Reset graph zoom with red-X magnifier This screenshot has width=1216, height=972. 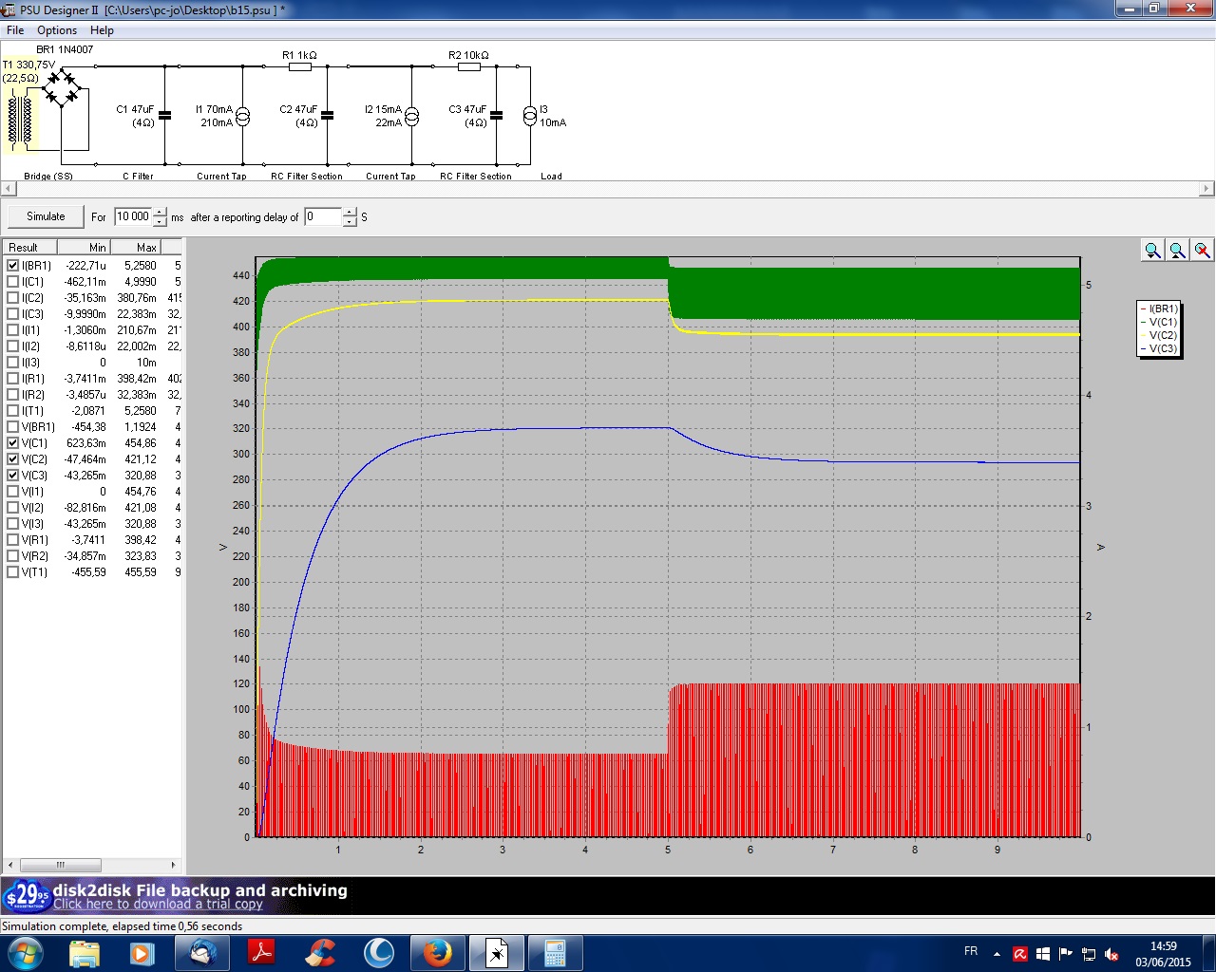tap(1202, 250)
